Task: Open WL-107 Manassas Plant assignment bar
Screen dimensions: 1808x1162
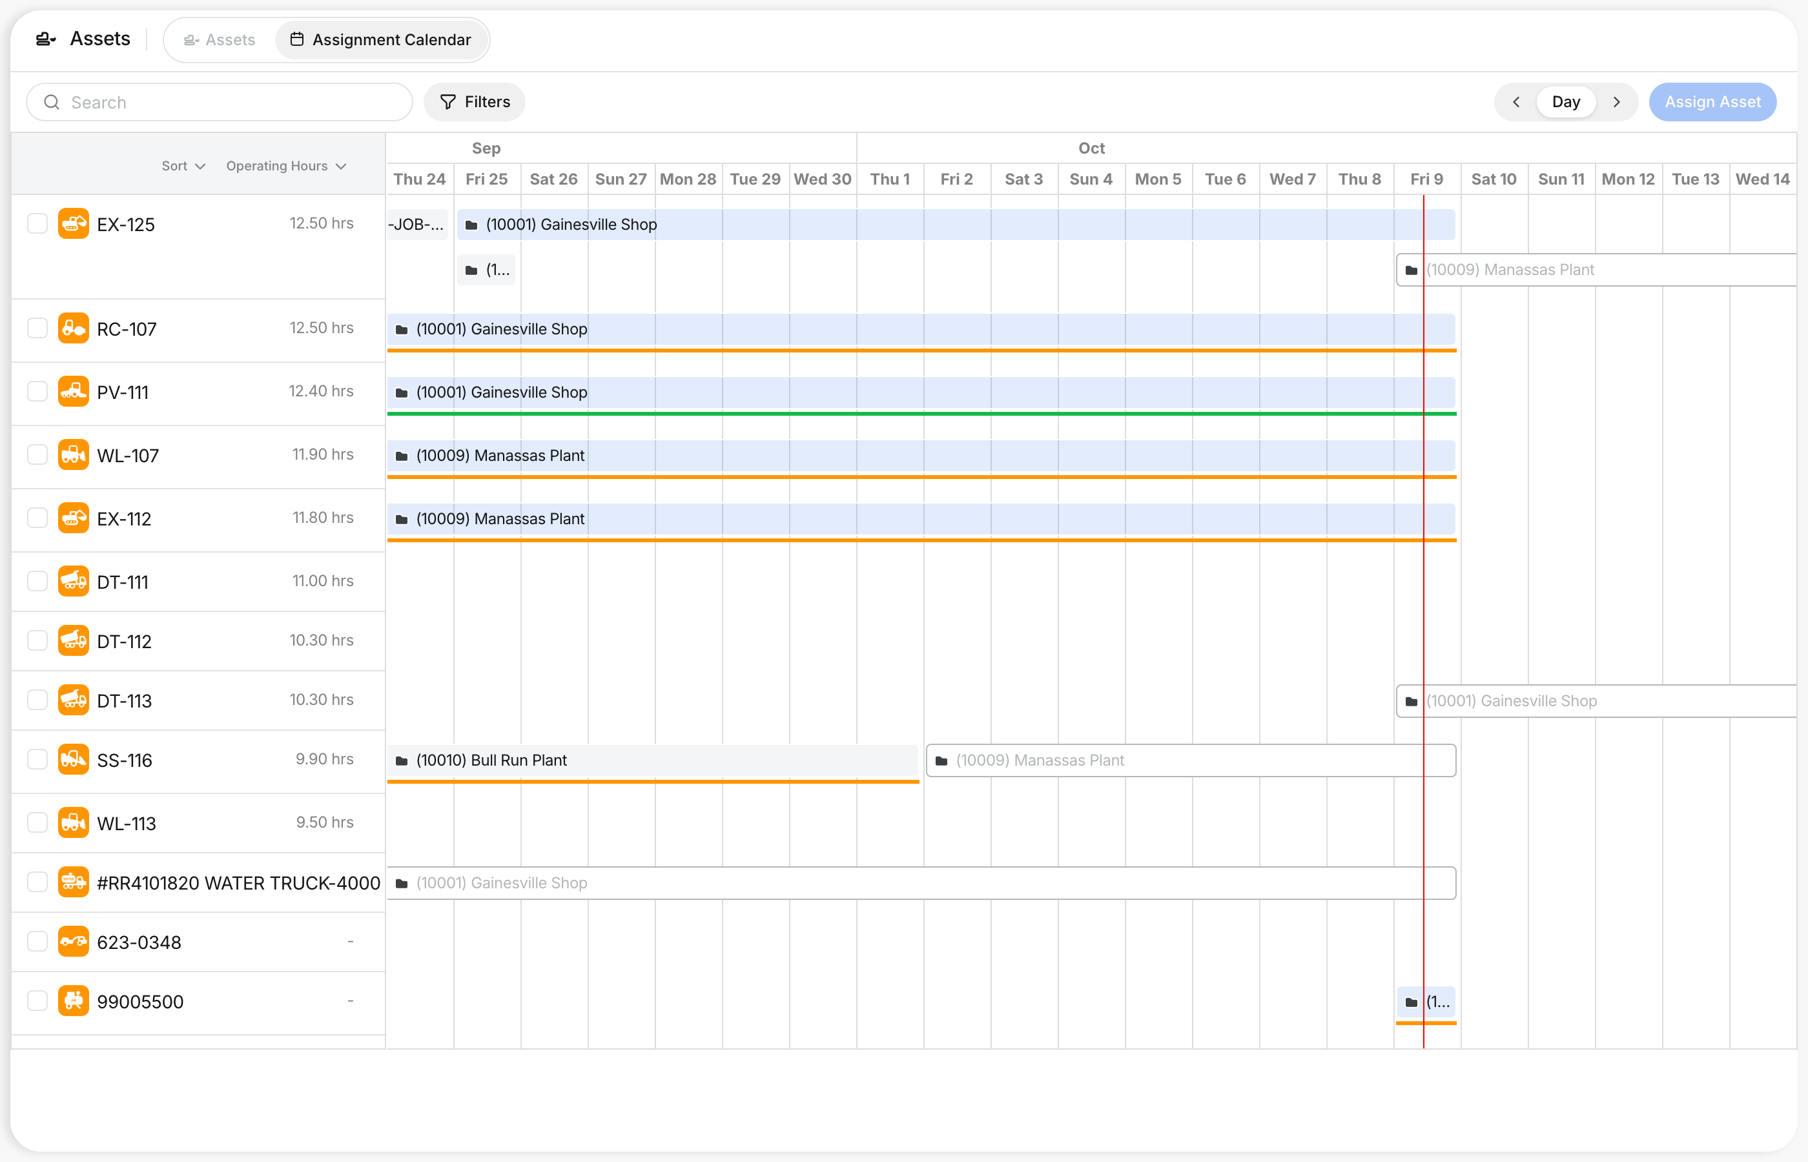Action: [921, 455]
